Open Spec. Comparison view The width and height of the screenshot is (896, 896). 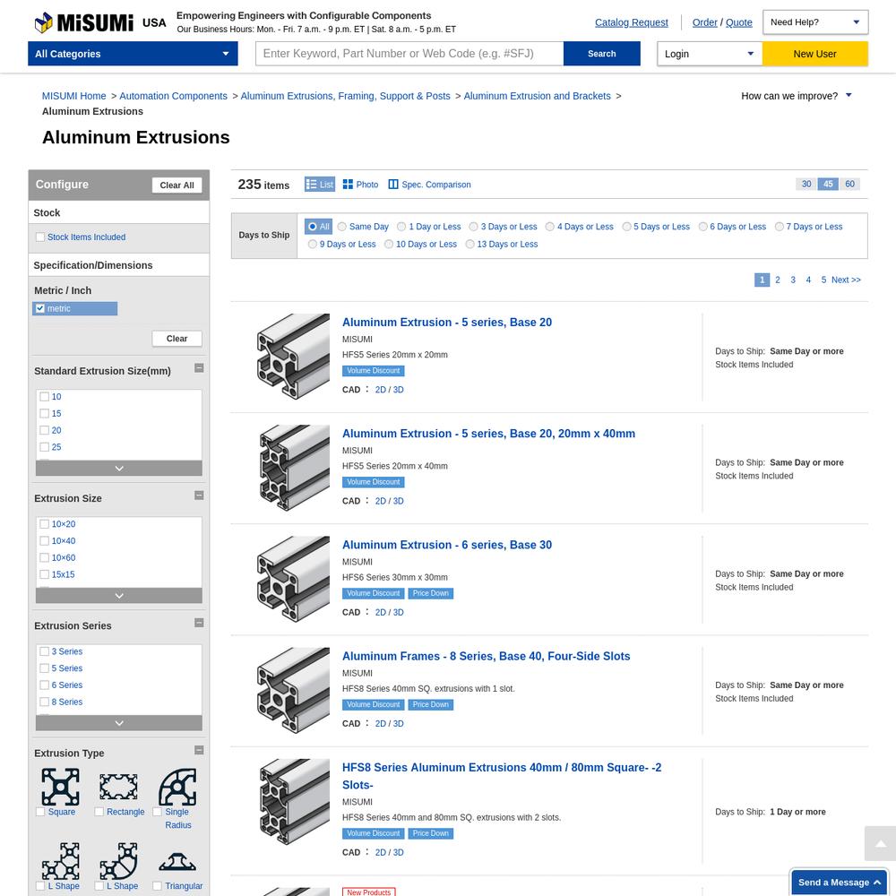430,185
